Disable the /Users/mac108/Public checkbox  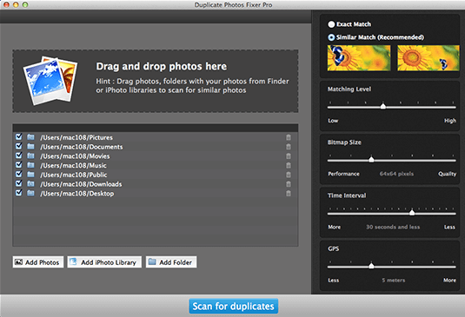18,174
